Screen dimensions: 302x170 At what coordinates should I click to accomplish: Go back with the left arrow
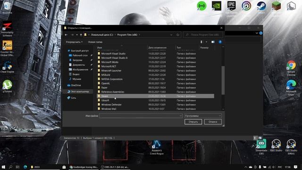[x=66, y=35]
